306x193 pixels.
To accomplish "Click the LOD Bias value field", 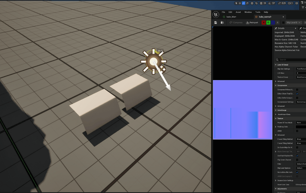I will click(301, 73).
